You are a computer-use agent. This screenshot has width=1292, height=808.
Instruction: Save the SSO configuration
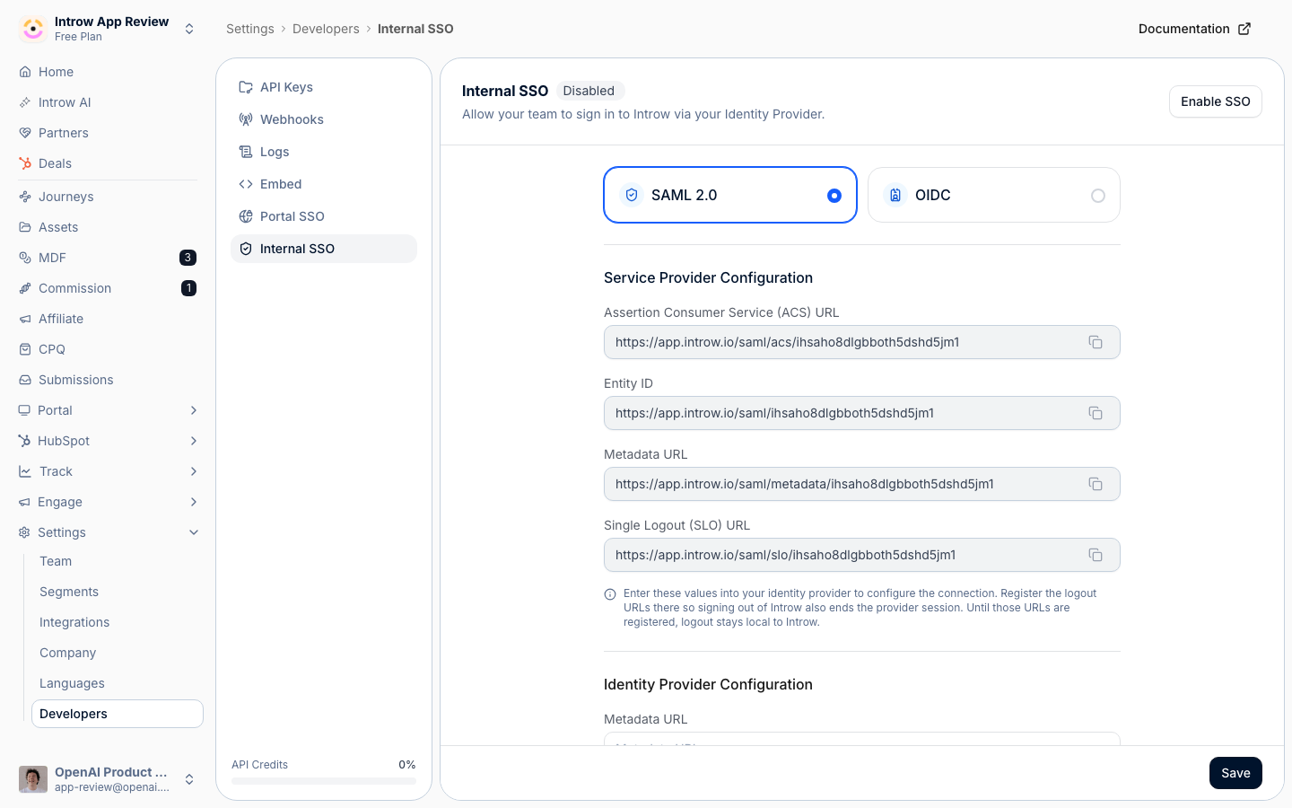(1235, 773)
